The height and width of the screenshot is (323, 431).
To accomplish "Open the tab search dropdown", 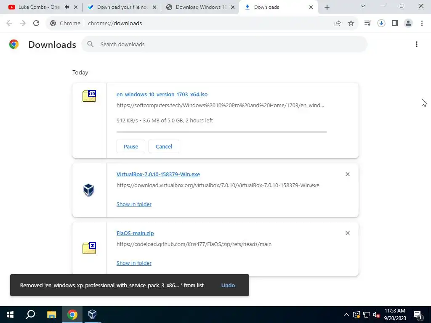I will (x=363, y=6).
